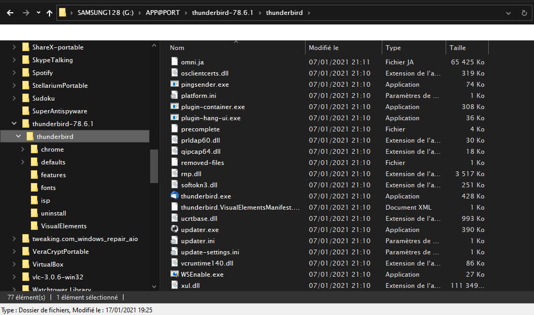Select updater.exe application icon
Viewport: 534px width, 315px height.
click(175, 229)
